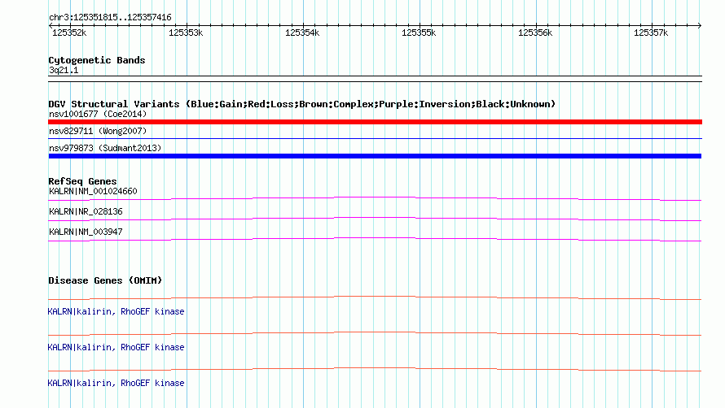Viewport: 725px width, 408px height.
Task: Click the KALRN|NM_003947 transcript label
Action: (x=86, y=232)
